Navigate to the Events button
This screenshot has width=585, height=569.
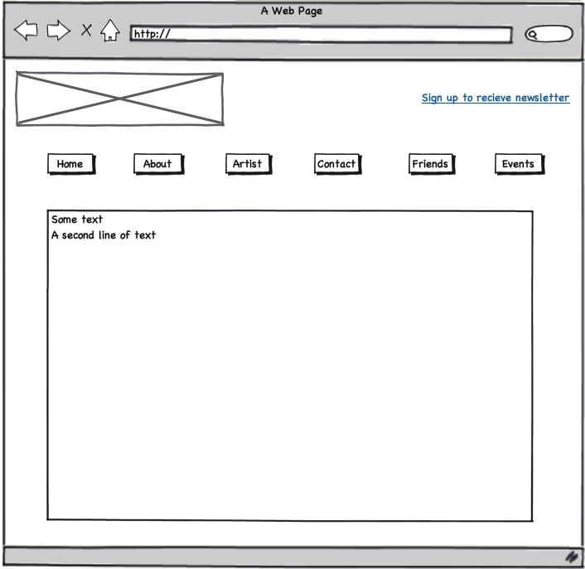point(518,164)
